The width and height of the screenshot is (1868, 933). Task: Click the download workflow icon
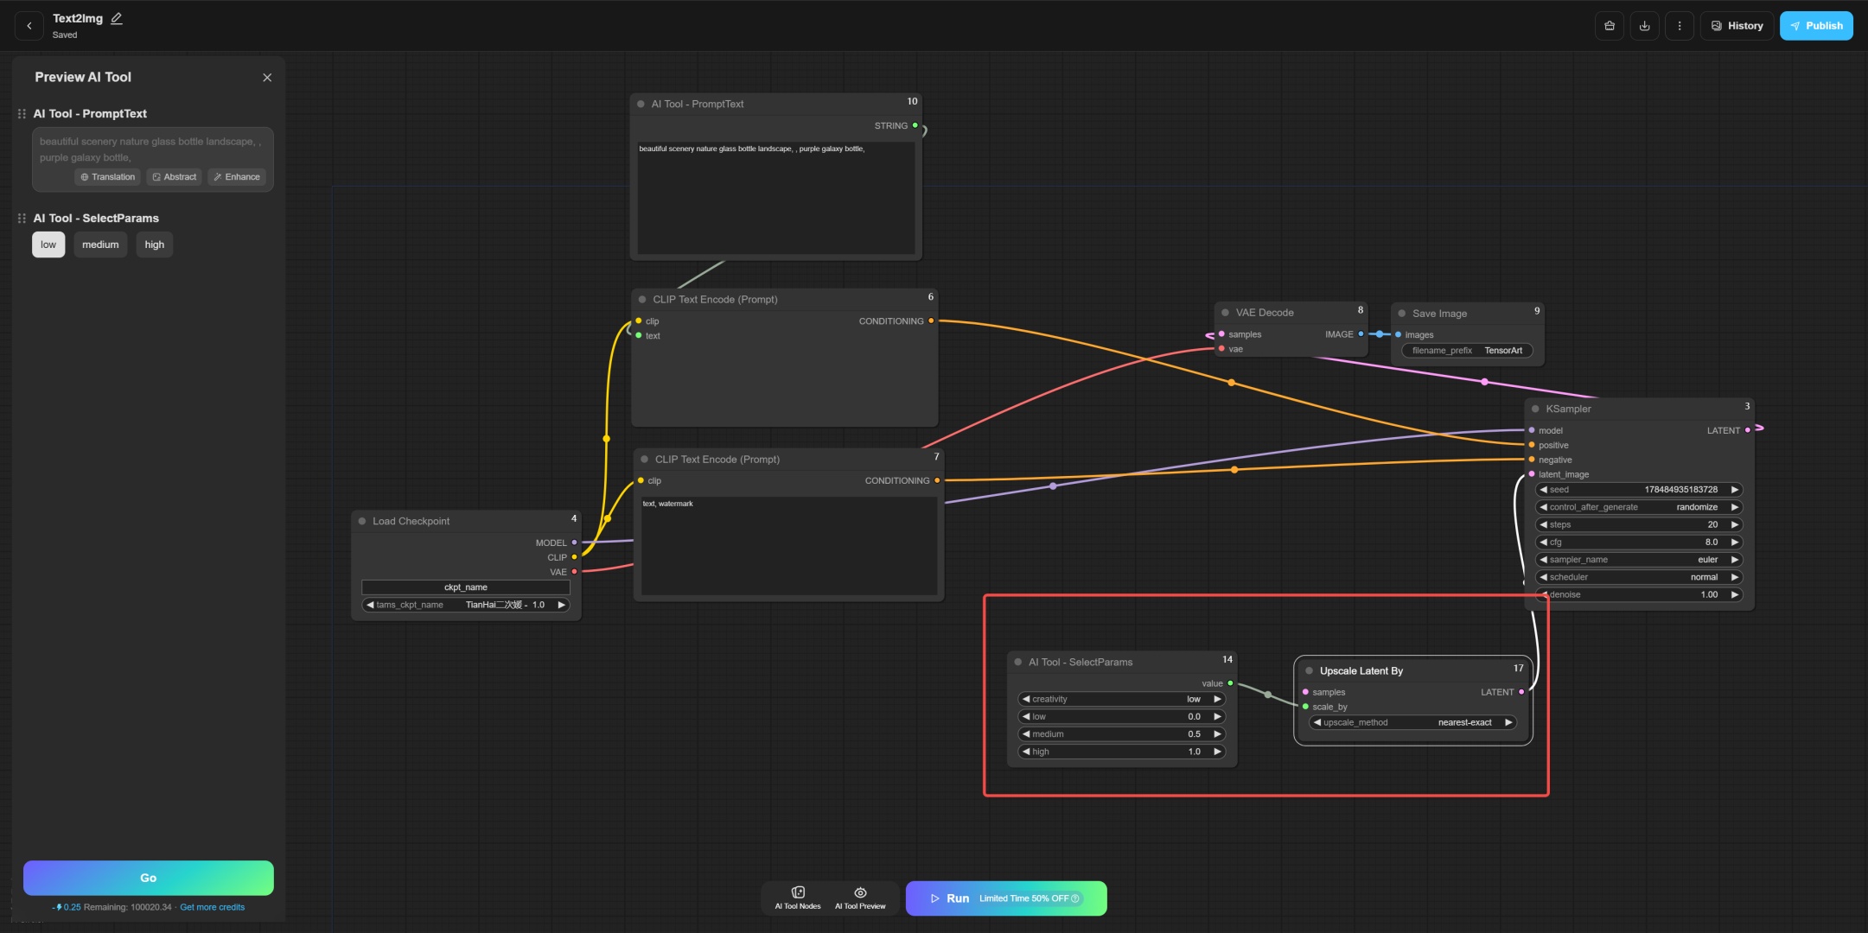point(1644,26)
